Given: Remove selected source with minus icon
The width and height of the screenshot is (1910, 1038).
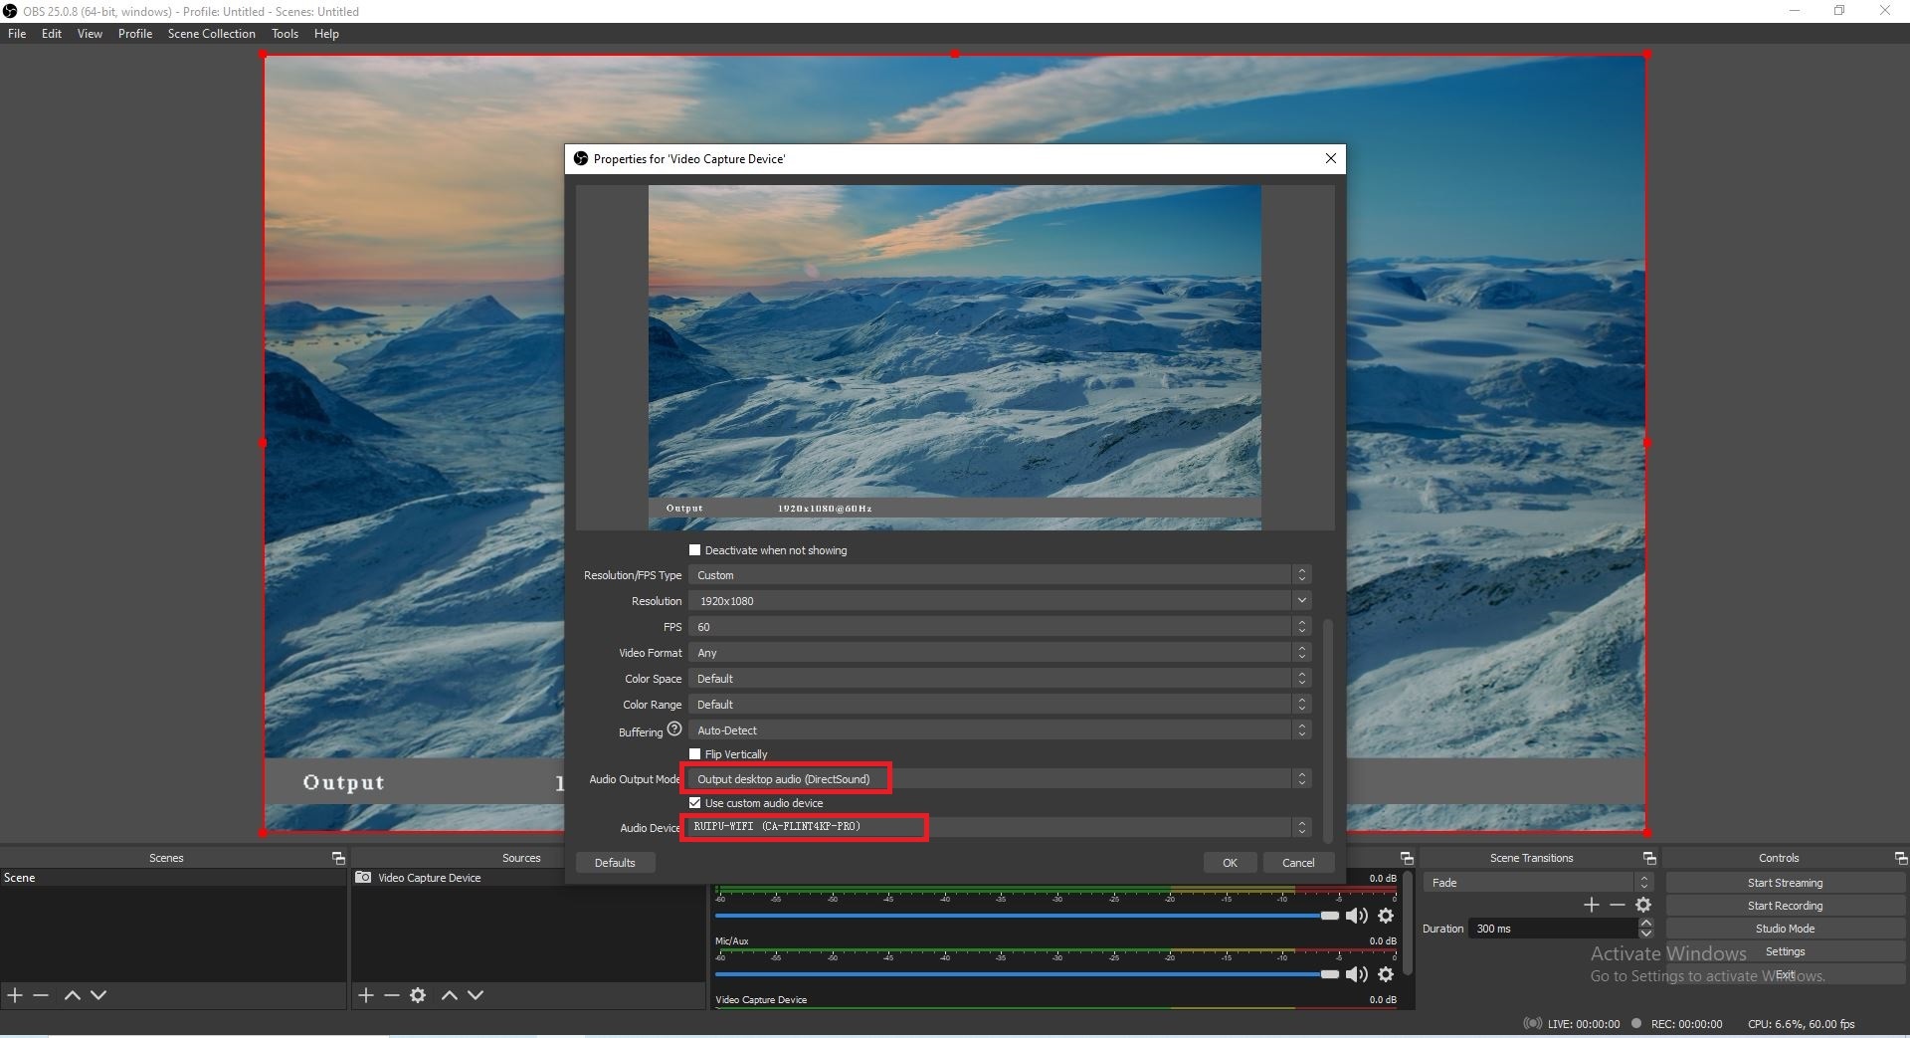Looking at the screenshot, I should point(392,995).
